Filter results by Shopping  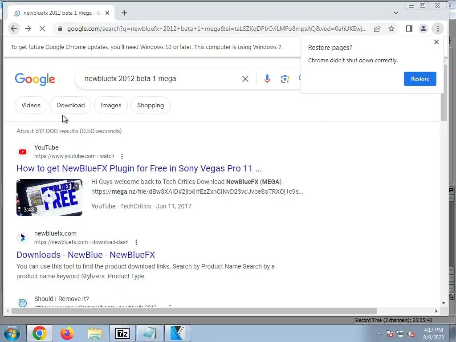tap(151, 105)
